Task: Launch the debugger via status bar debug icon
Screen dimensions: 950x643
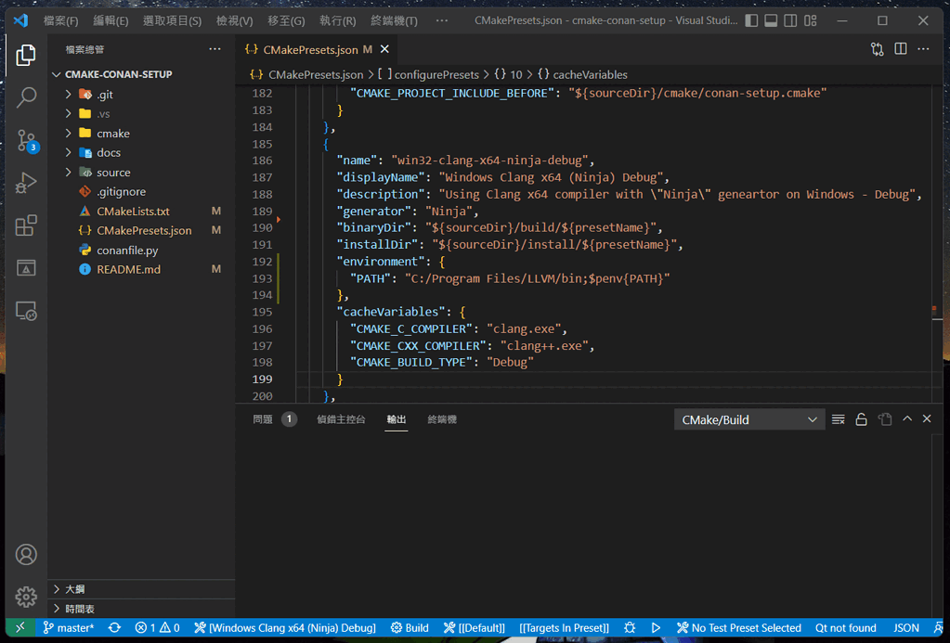Action: coord(630,627)
